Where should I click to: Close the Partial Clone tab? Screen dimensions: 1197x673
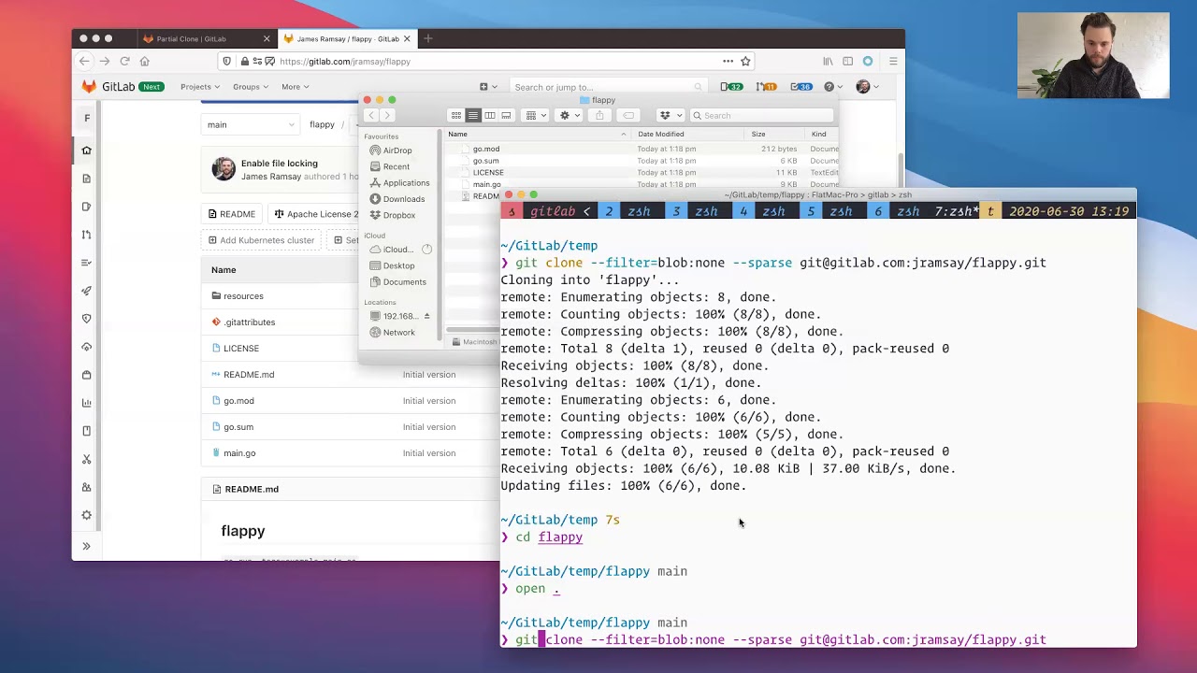pyautogui.click(x=267, y=39)
